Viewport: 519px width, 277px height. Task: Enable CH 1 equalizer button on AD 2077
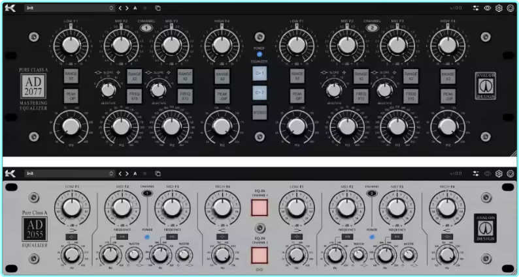259,74
